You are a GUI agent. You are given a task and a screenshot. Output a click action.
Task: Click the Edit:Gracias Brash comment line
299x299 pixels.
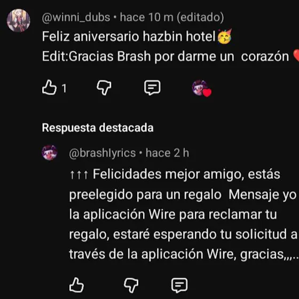click(x=166, y=57)
